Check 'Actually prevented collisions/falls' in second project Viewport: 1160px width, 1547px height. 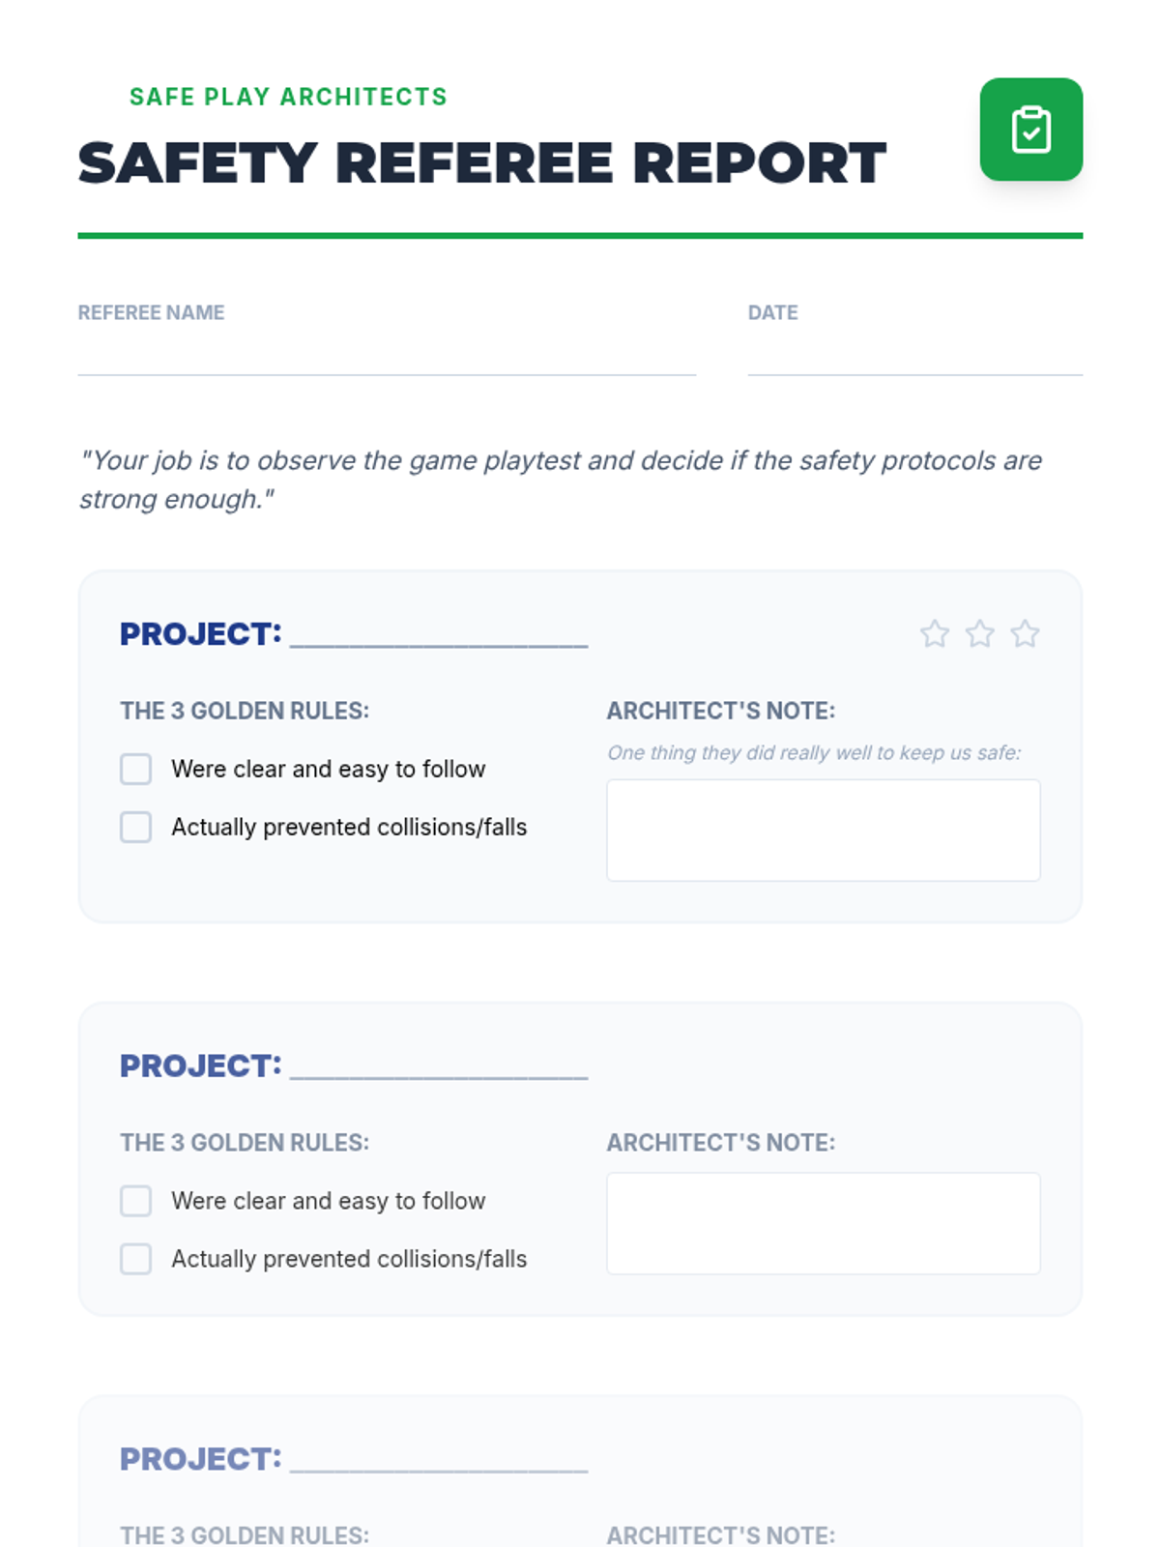[135, 1259]
